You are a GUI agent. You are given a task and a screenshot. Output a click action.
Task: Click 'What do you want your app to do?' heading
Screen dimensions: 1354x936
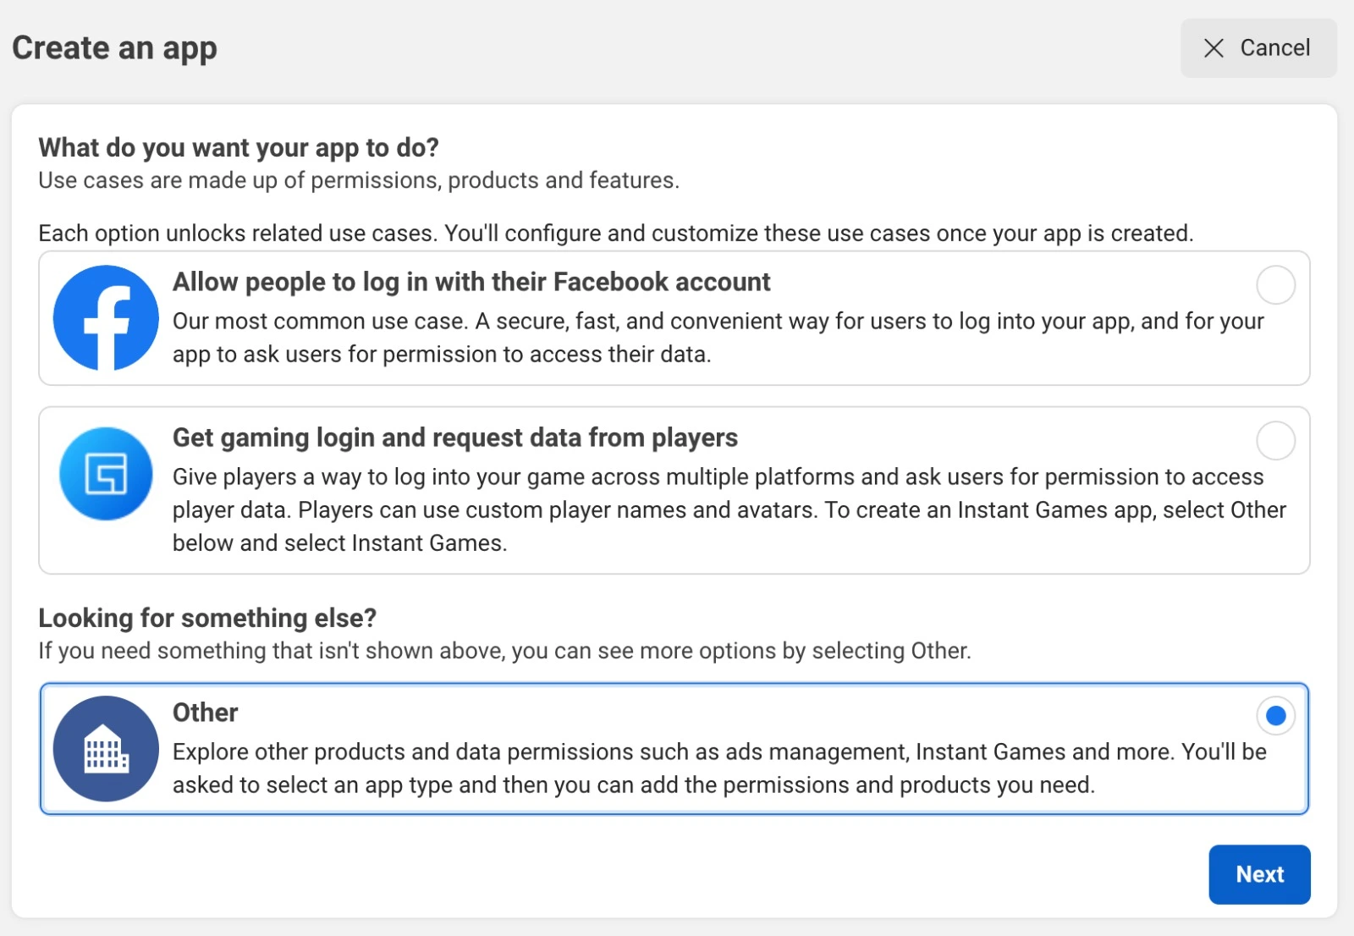coord(239,147)
